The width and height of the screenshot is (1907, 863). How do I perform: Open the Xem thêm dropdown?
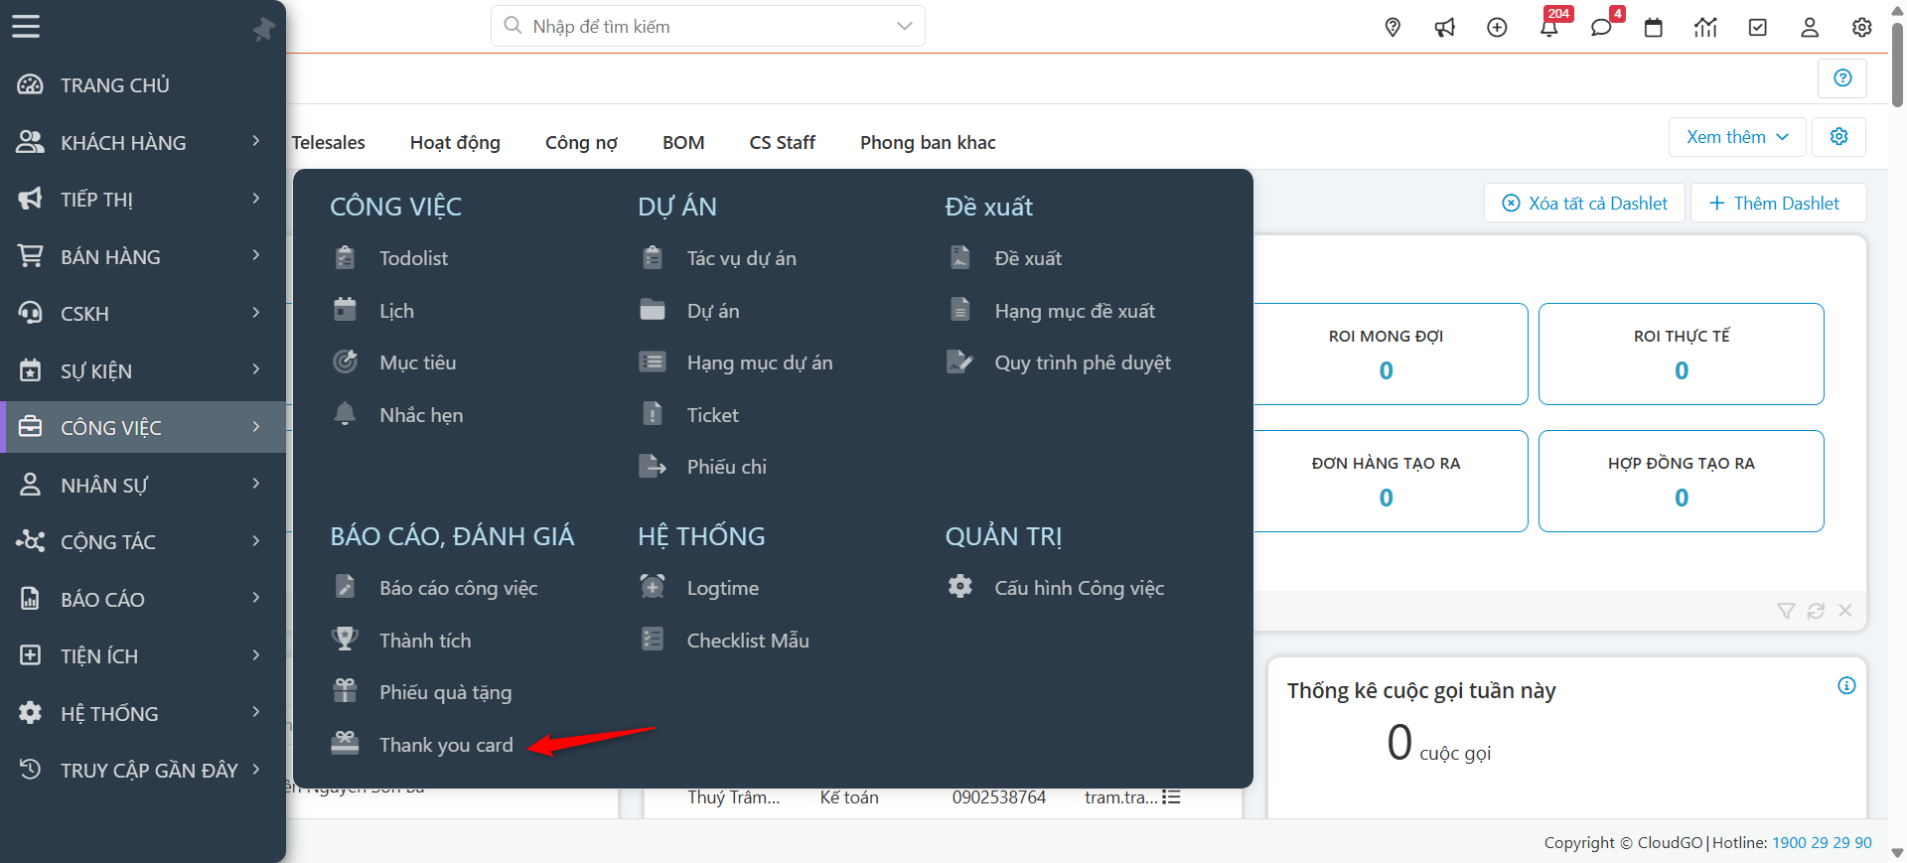tap(1737, 137)
